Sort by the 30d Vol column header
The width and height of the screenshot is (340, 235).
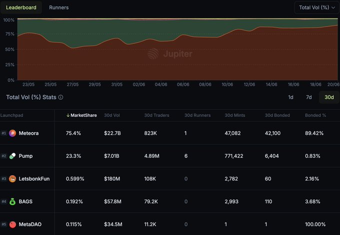point(112,115)
